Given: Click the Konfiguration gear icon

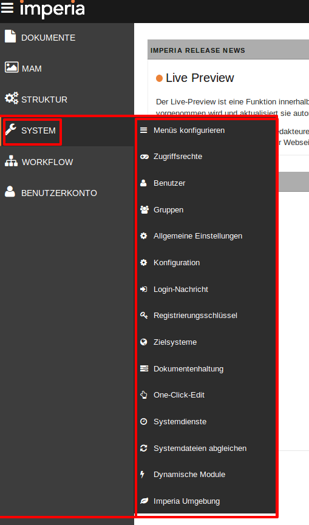Looking at the screenshot, I should tap(144, 262).
